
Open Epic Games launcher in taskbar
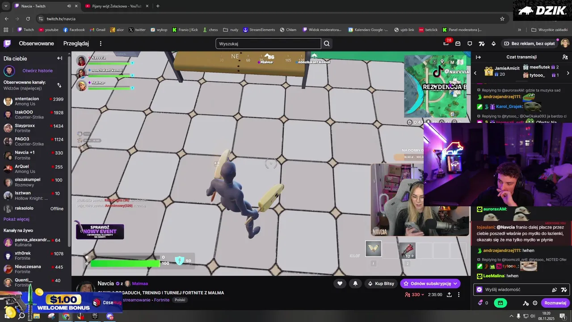pos(95,316)
